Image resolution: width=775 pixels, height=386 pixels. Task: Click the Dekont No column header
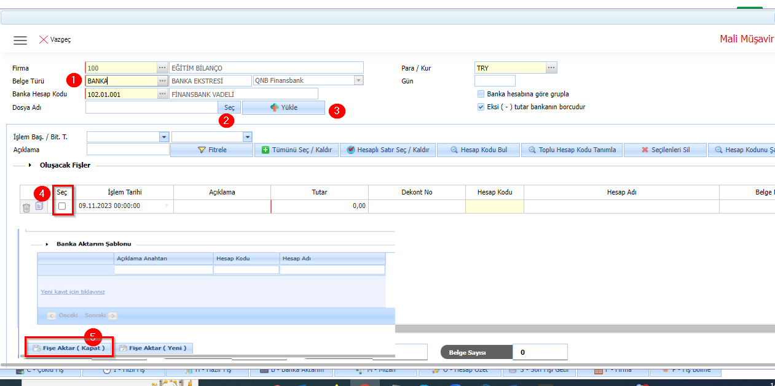(x=416, y=192)
